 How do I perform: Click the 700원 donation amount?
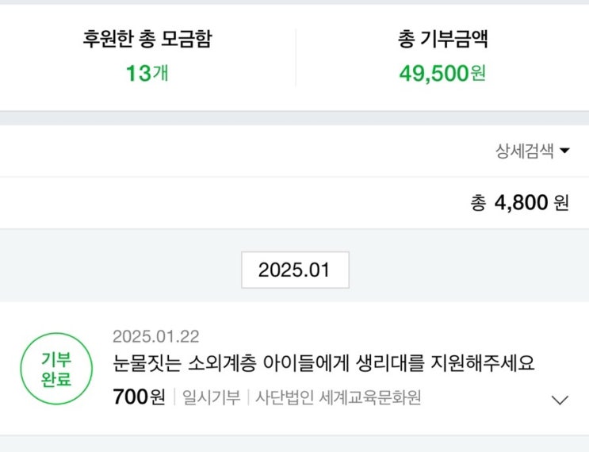pos(140,397)
